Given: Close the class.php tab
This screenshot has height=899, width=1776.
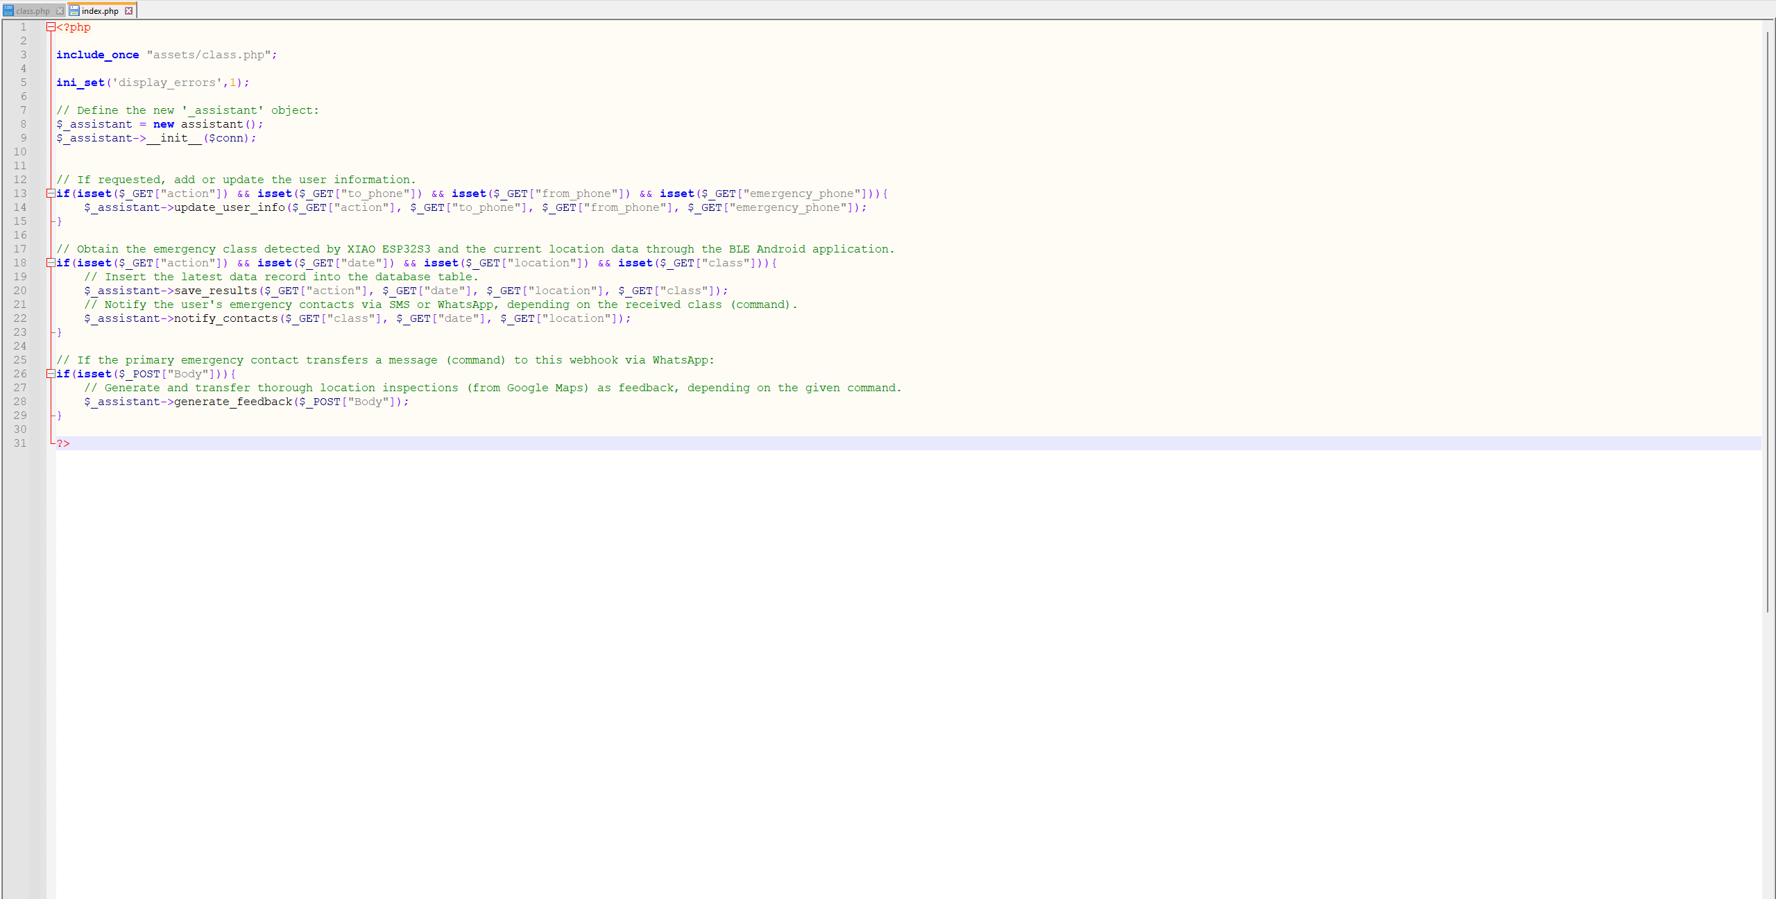Looking at the screenshot, I should [60, 10].
